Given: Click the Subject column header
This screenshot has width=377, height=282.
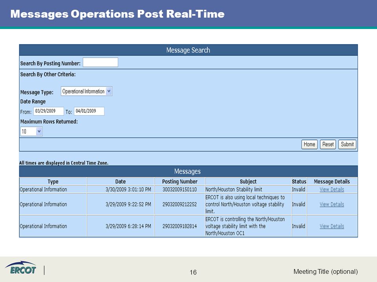Looking at the screenshot, I should (x=248, y=181).
